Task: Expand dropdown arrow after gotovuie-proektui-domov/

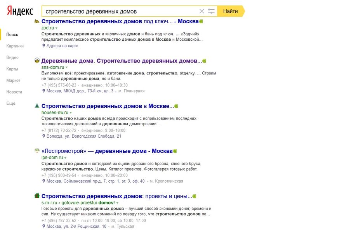Action: [x=117, y=203]
